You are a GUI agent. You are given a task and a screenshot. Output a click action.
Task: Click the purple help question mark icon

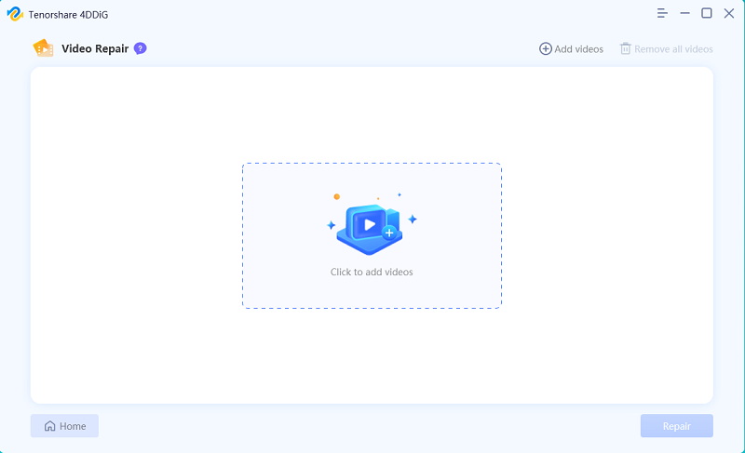(141, 48)
